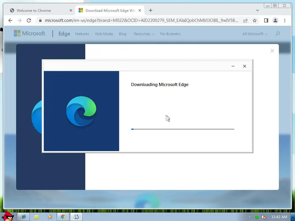Show hidden system tray icons
Image resolution: width=295 pixels, height=221 pixels.
249,217
